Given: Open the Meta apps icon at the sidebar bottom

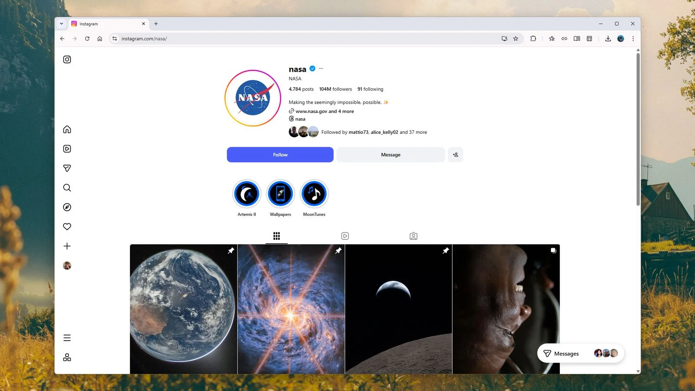Looking at the screenshot, I should coord(67,357).
